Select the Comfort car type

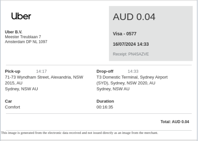(x=12, y=107)
